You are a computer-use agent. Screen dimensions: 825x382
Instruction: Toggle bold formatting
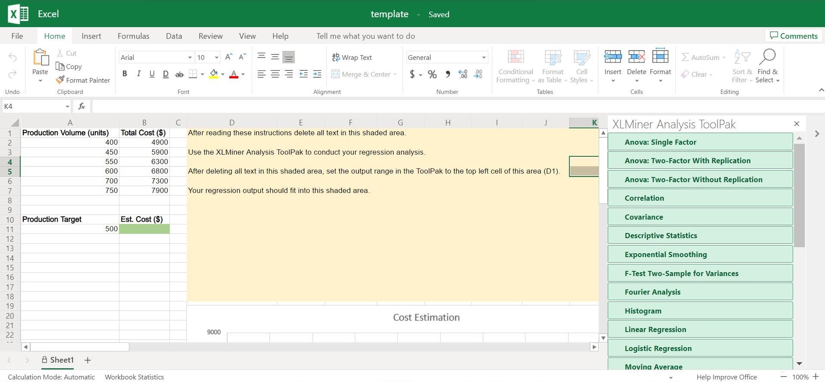pos(125,74)
